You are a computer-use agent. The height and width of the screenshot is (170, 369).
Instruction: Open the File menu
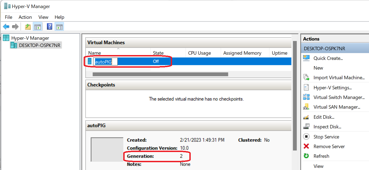pyautogui.click(x=9, y=17)
